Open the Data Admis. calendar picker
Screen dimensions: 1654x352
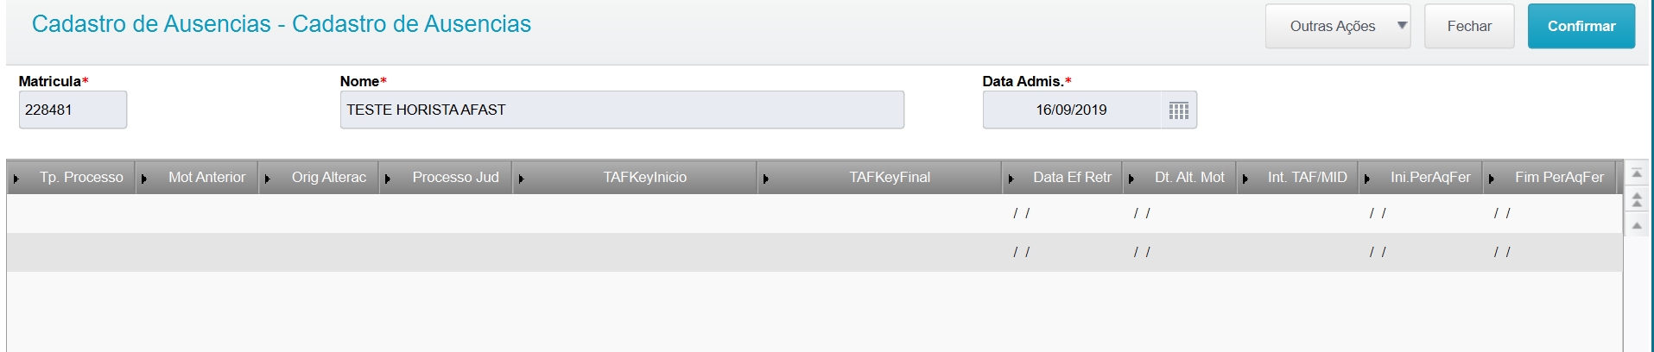pos(1179,110)
